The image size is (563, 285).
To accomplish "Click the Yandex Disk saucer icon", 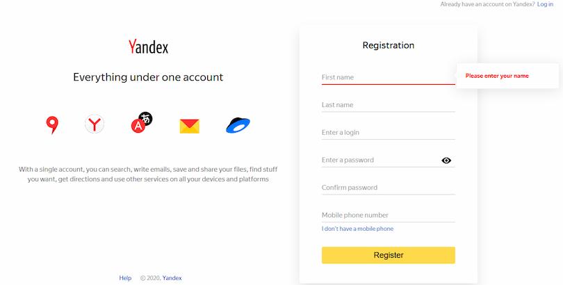I will click(x=238, y=125).
